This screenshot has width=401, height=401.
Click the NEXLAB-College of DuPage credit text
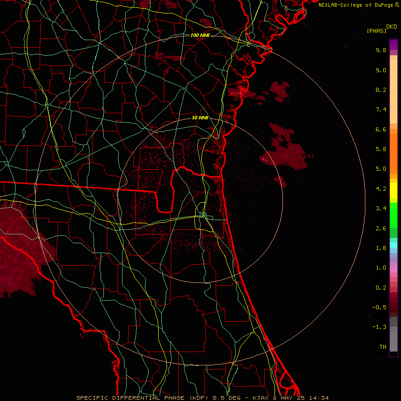coord(356,5)
